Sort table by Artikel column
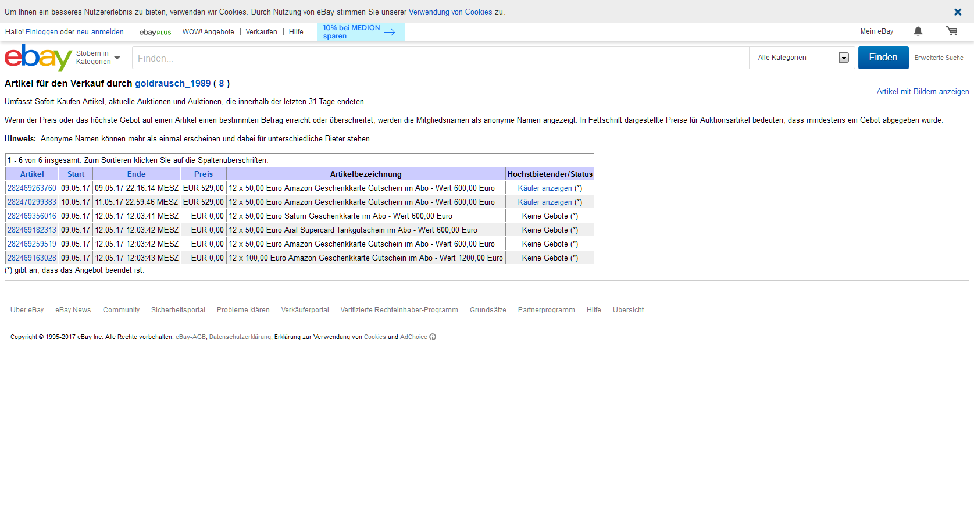Image resolution: width=974 pixels, height=528 pixels. (32, 174)
